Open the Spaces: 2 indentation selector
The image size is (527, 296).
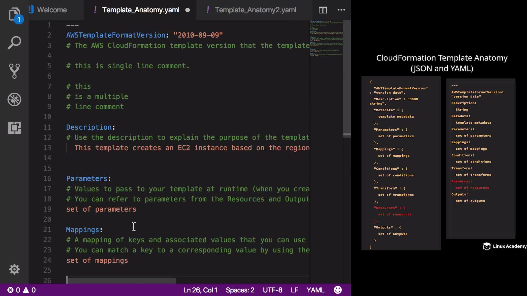coord(240,290)
